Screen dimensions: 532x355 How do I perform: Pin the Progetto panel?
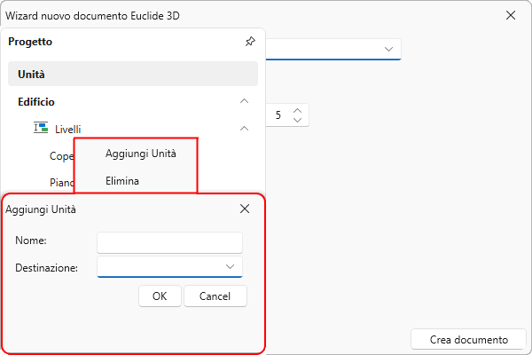point(250,42)
